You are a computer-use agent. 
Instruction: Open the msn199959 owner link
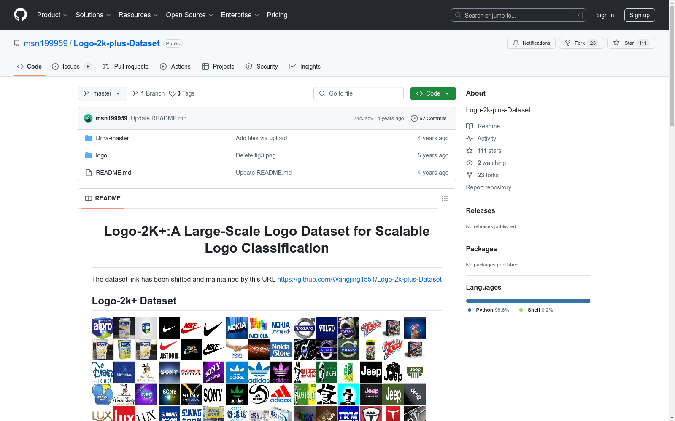(x=46, y=43)
